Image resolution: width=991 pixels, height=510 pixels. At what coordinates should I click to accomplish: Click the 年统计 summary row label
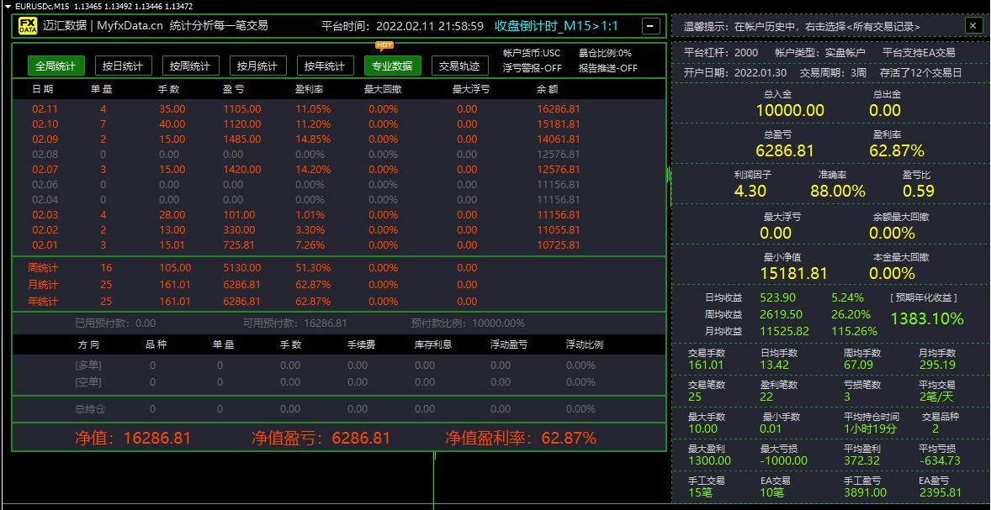click(x=43, y=301)
